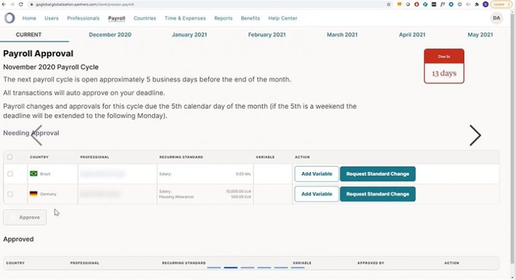
Task: Click the Globalization Partners logo icon
Action: [9, 18]
